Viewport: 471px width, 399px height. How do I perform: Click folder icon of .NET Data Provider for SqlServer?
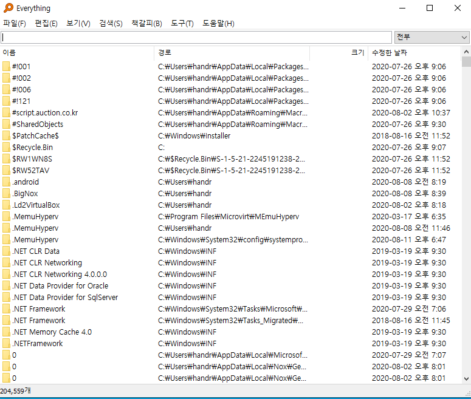coord(6,298)
